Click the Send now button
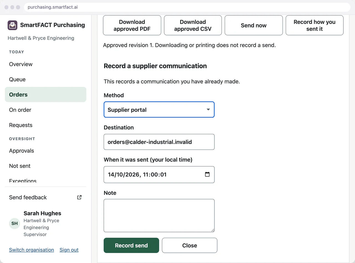 [253, 25]
